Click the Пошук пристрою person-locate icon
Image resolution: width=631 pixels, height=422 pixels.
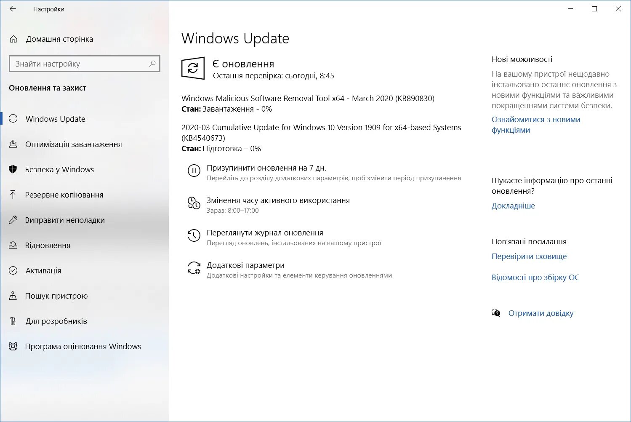13,296
